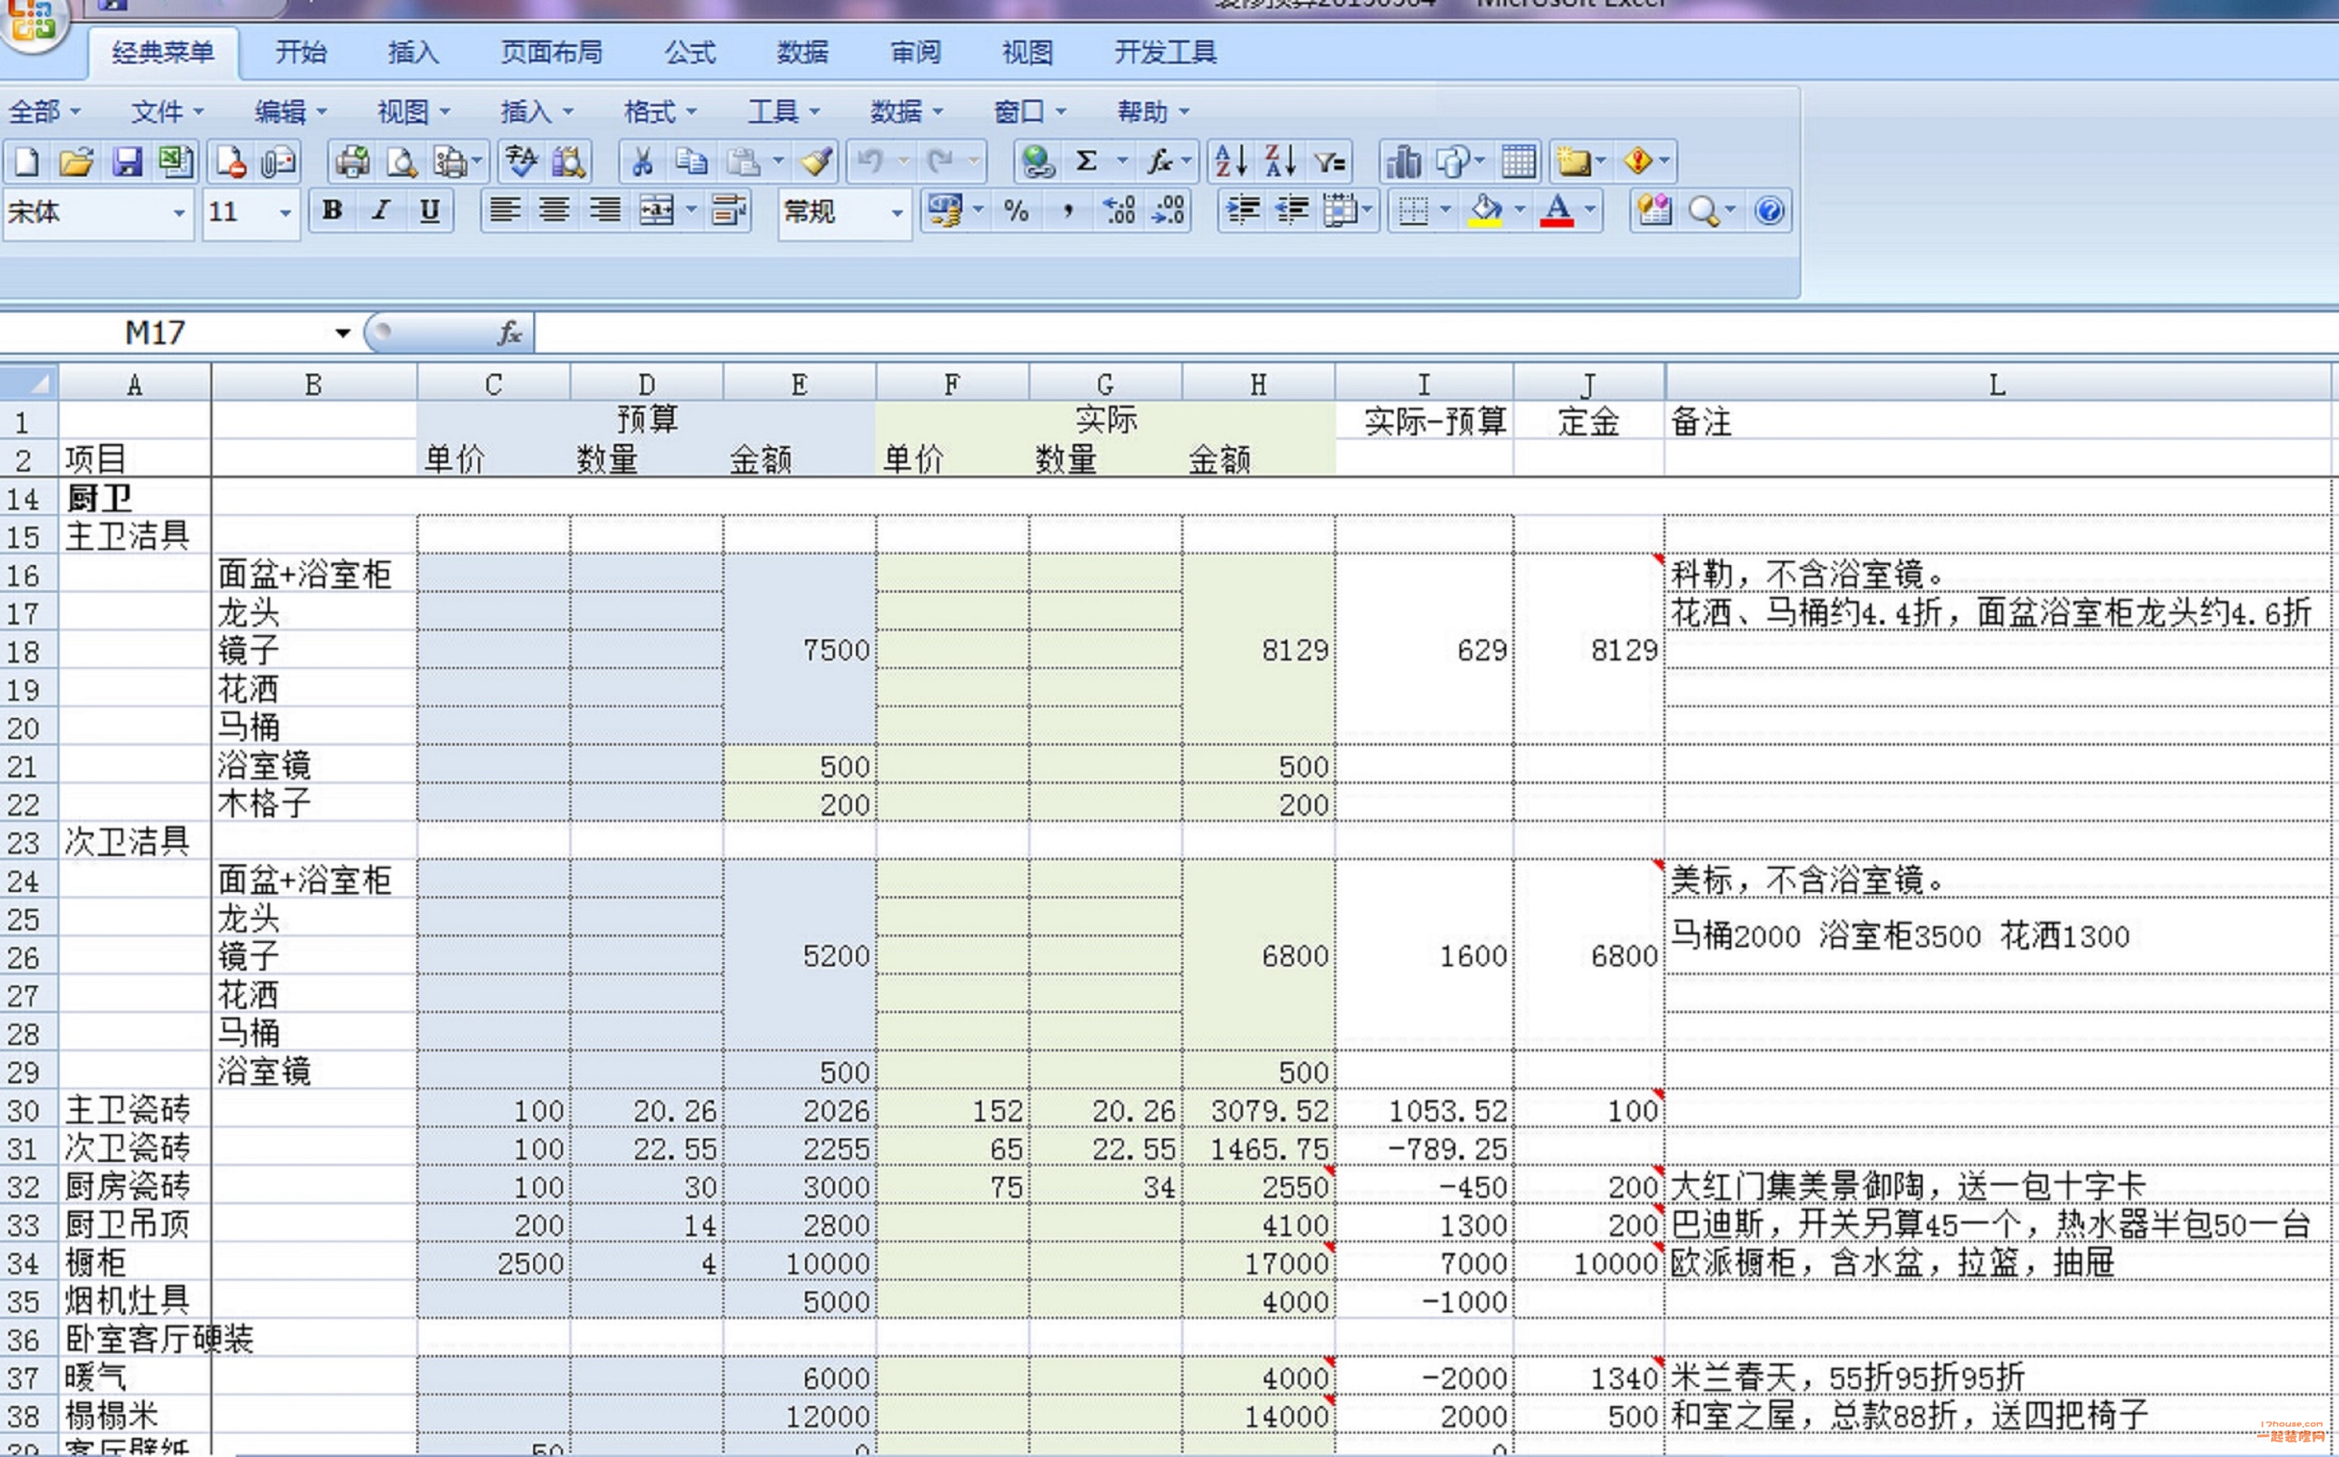Insert a chart with the column chart icon
The width and height of the screenshot is (2339, 1457).
(x=1403, y=161)
